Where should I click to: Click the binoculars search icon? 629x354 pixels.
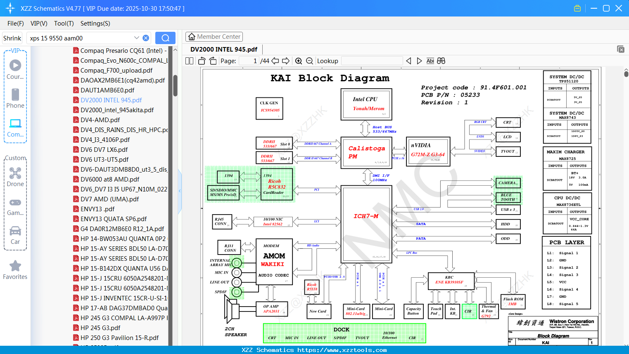pyautogui.click(x=441, y=61)
